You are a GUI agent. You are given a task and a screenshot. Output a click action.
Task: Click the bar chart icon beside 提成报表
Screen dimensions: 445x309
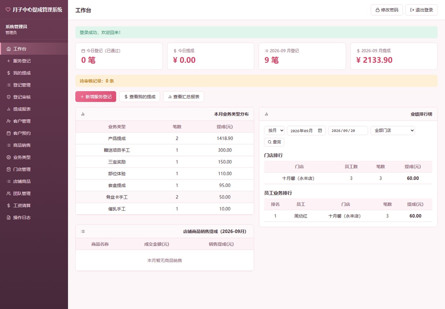(9, 109)
